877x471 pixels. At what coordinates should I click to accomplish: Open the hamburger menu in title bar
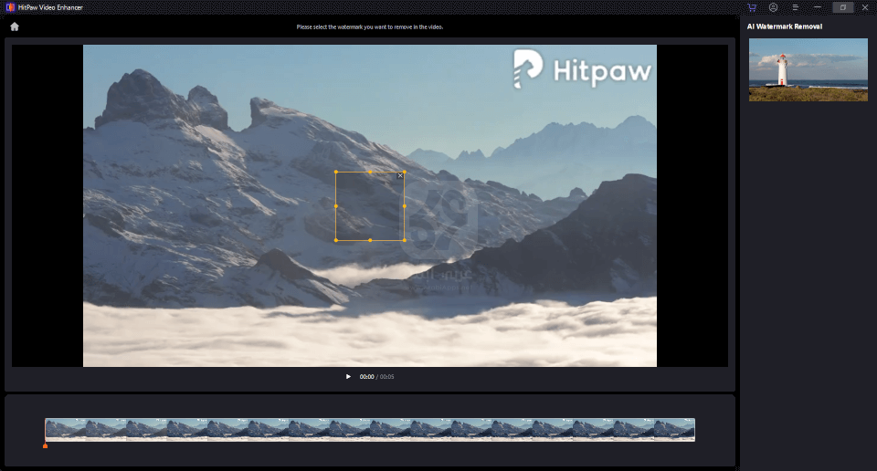[795, 7]
